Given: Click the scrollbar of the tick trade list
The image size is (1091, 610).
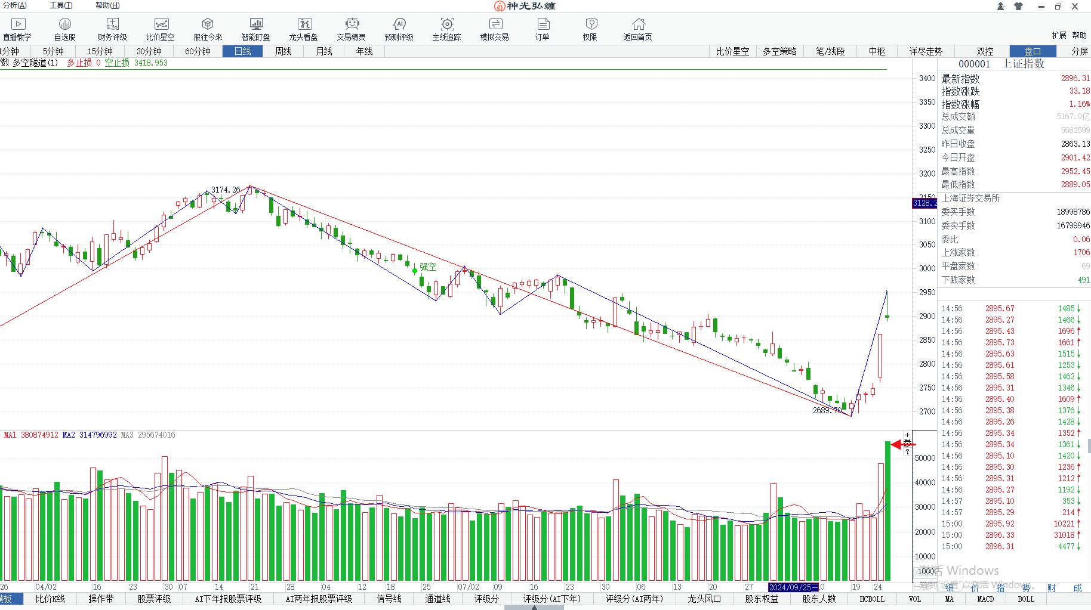Looking at the screenshot, I should 1089,446.
